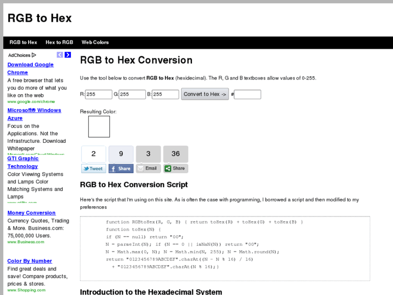This screenshot has height=295, width=393.
Task: Click the Convert to Hex button
Action: 205,94
